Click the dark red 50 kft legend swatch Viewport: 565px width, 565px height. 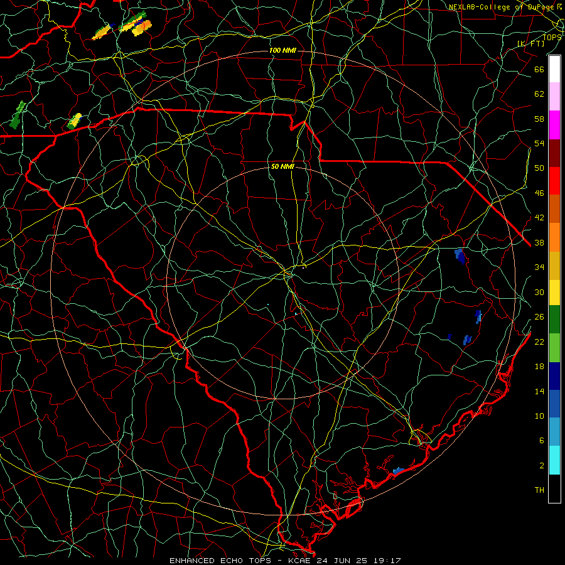pyautogui.click(x=554, y=153)
